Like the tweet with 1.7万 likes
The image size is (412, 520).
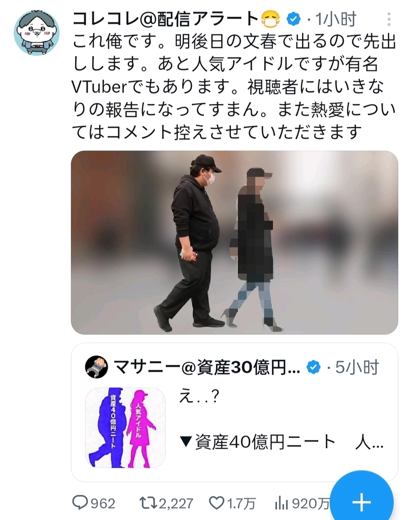[x=232, y=502]
